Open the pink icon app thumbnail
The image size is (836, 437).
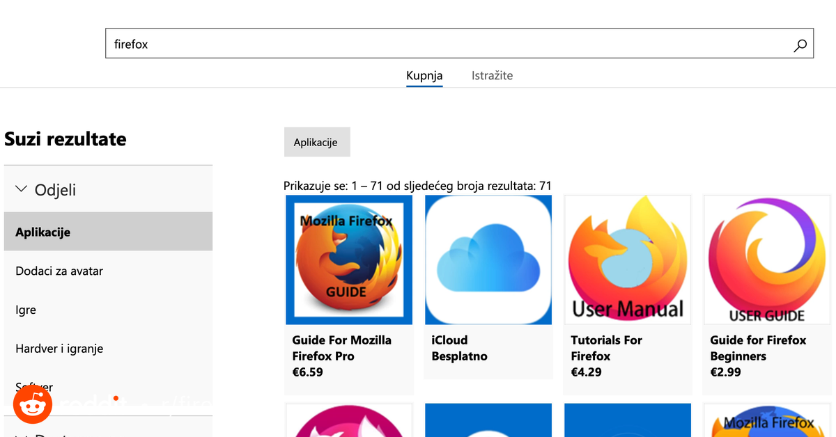click(x=349, y=420)
